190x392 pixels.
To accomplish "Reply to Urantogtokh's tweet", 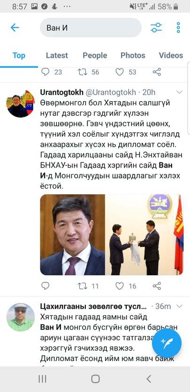I will pyautogui.click(x=45, y=286).
